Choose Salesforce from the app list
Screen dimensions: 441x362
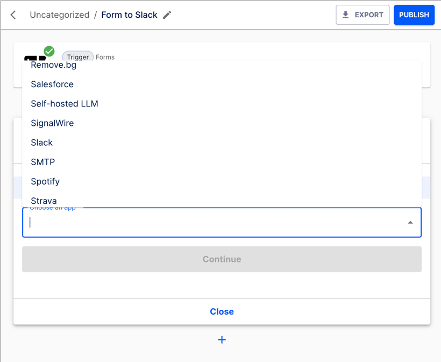point(222,84)
